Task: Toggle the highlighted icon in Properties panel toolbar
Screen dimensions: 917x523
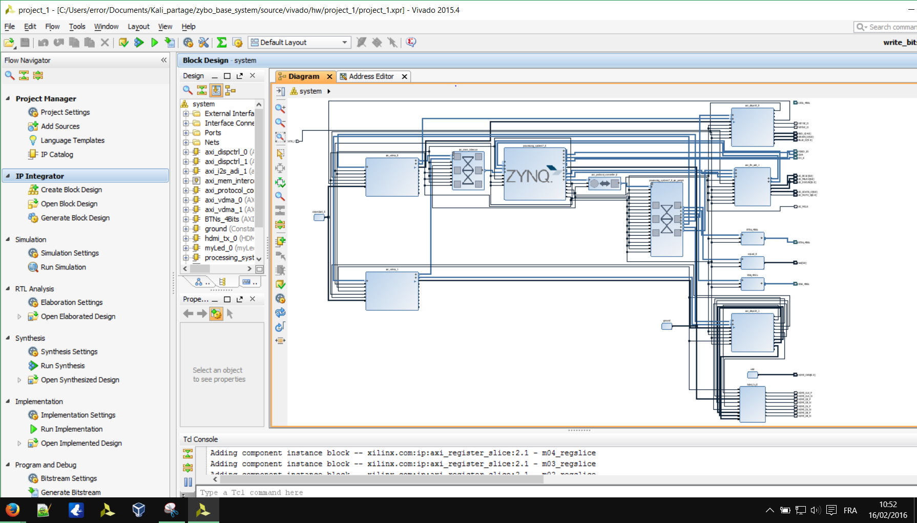Action: point(216,313)
